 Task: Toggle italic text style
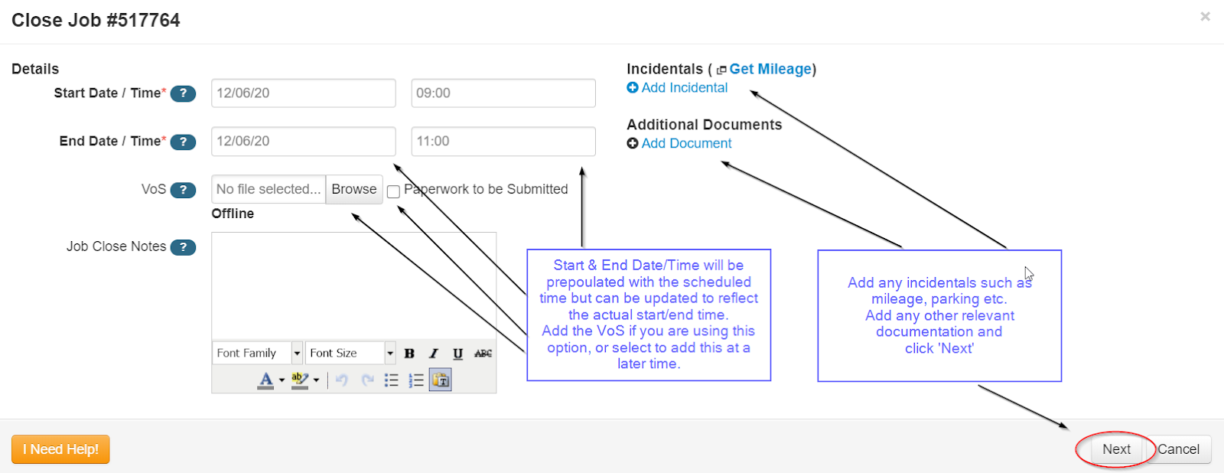(x=434, y=354)
